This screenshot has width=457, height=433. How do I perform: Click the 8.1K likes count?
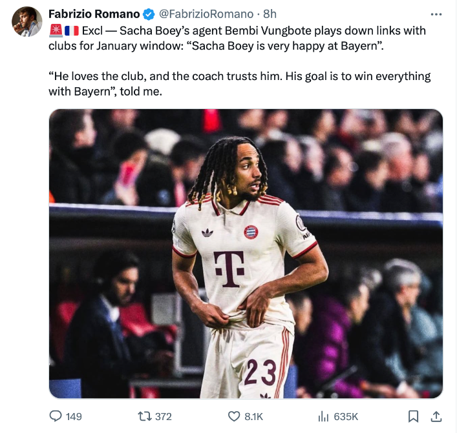click(253, 417)
